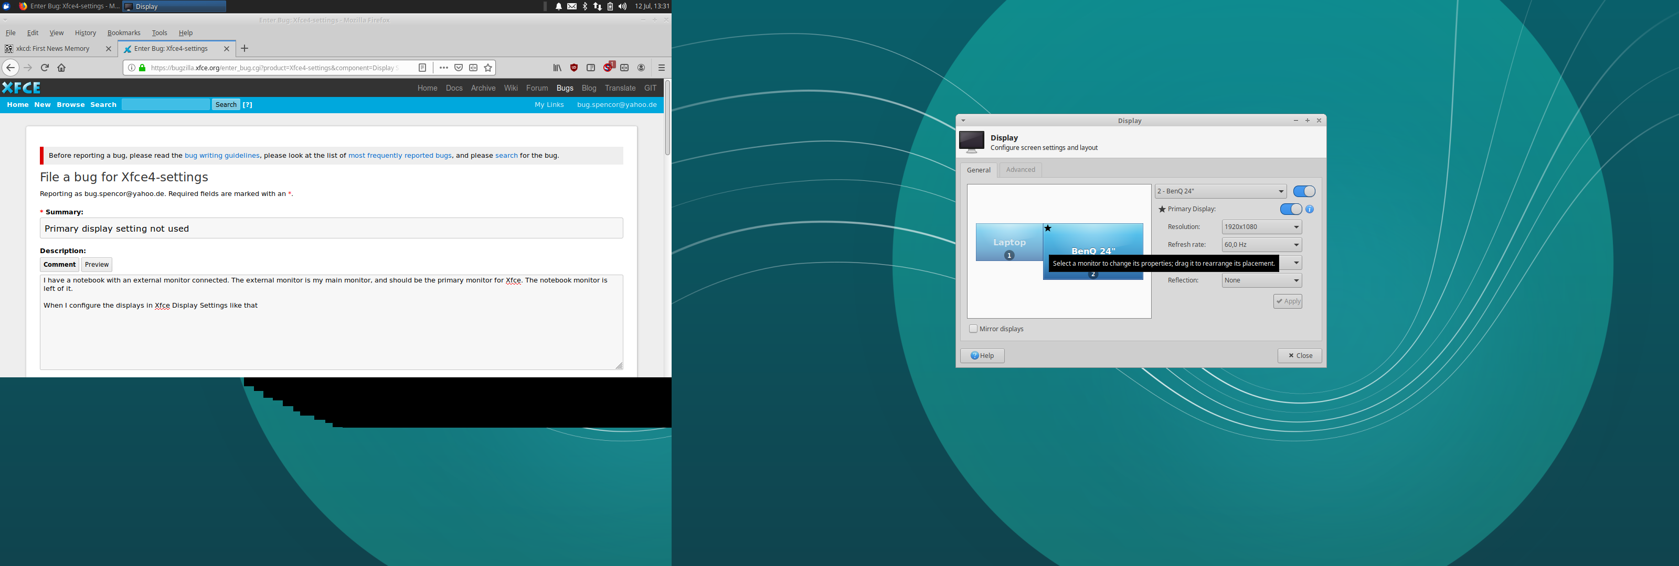Open the Resolution 1920x1080 dropdown
The width and height of the screenshot is (1679, 566).
1261,226
